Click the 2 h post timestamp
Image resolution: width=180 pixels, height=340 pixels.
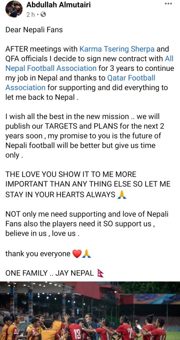[x=31, y=15]
